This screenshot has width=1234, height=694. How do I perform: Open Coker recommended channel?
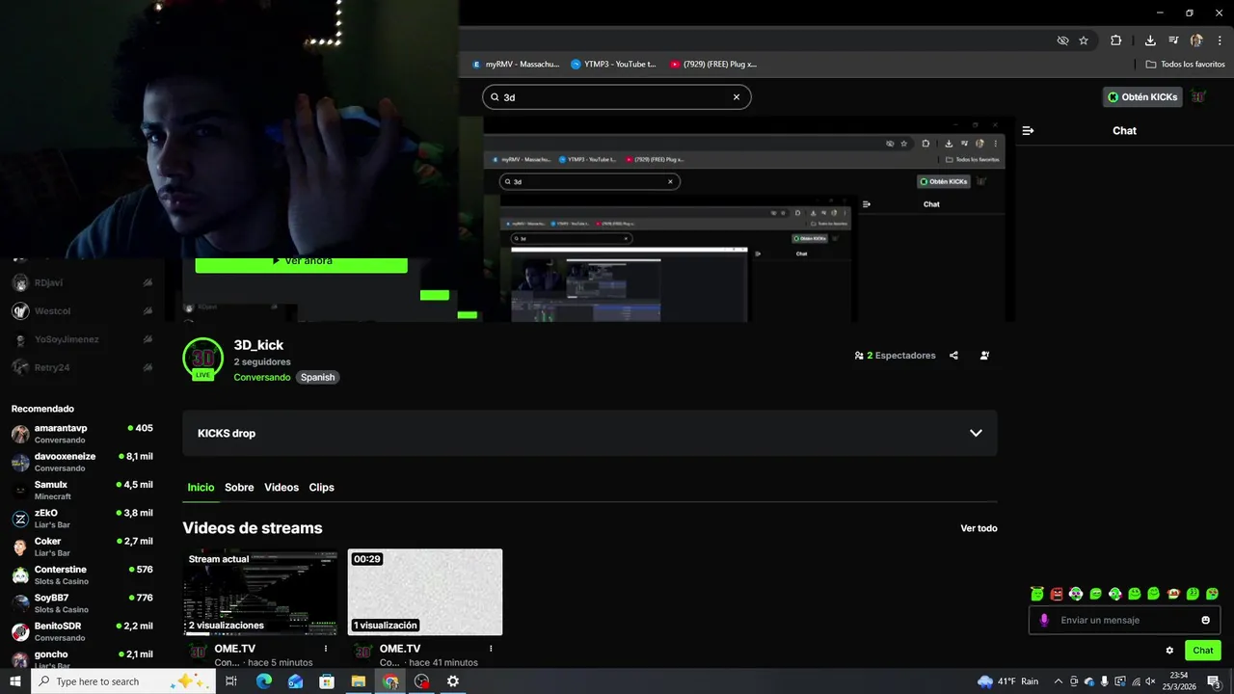pos(82,547)
